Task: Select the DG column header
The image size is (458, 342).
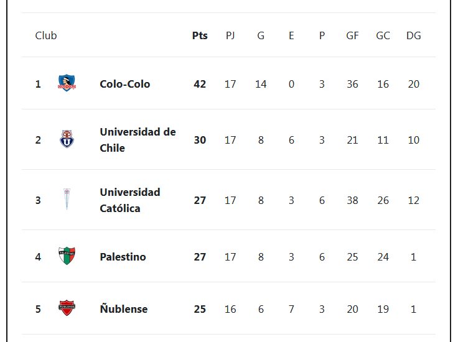Action: pyautogui.click(x=414, y=35)
